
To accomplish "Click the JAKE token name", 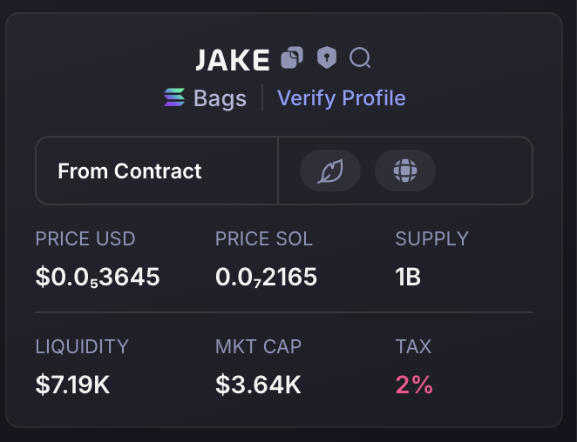I will pyautogui.click(x=233, y=60).
